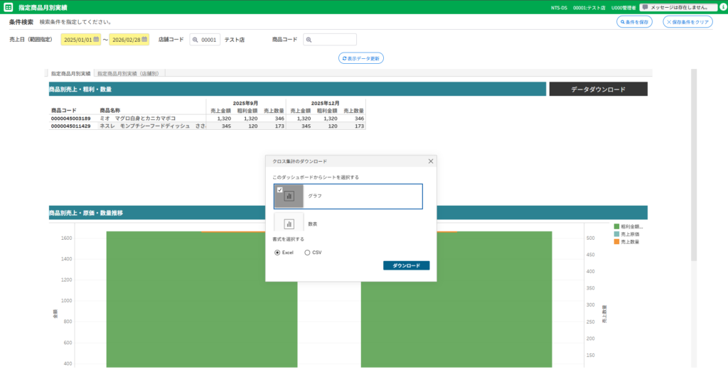Select the Excel format radio button
The height and width of the screenshot is (369, 728).
pos(277,253)
